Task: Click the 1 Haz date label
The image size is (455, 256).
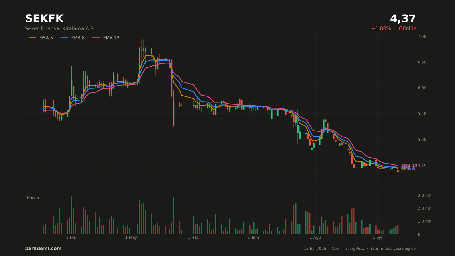Action: [193, 238]
